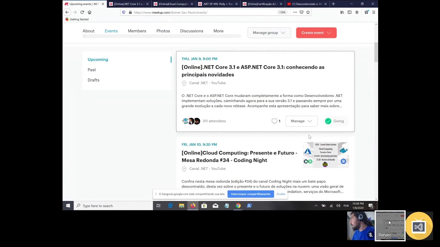
Task: Toggle the Firefox sidebar view
Action: 349,12
